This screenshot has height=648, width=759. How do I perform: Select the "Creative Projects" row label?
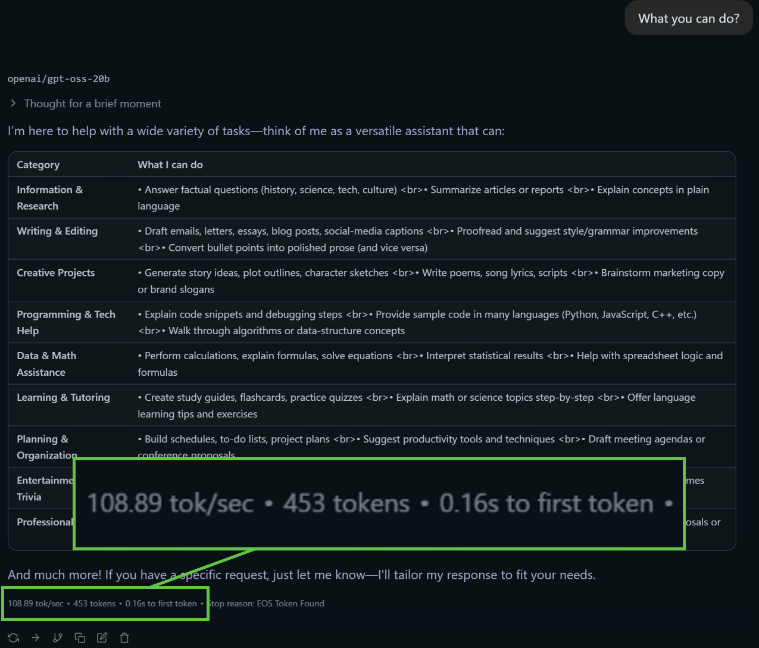[x=56, y=273]
